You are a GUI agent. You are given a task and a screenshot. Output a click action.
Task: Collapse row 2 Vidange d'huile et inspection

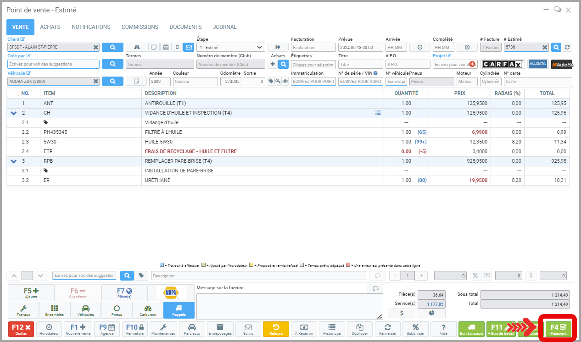[13, 113]
